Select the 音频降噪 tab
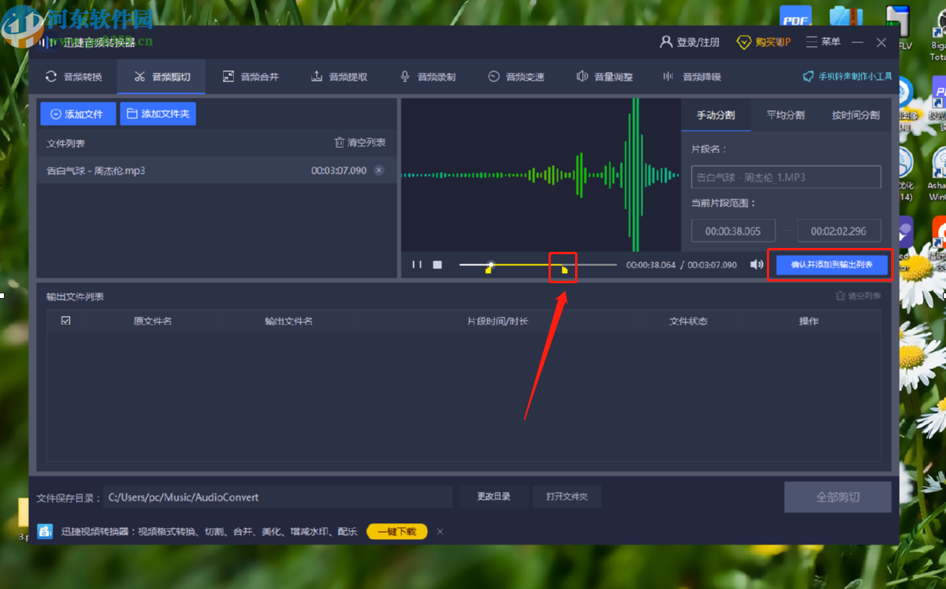Viewport: 946px width, 589px height. pyautogui.click(x=692, y=77)
